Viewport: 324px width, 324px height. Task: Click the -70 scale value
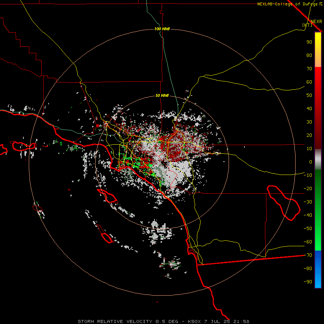pyautogui.click(x=308, y=255)
